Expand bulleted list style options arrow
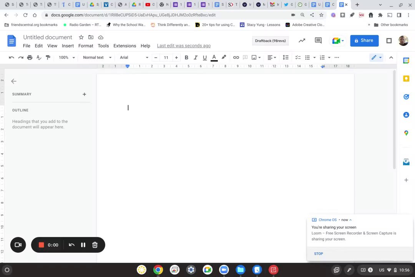Screen dimensions: 415x277 tap(314, 58)
